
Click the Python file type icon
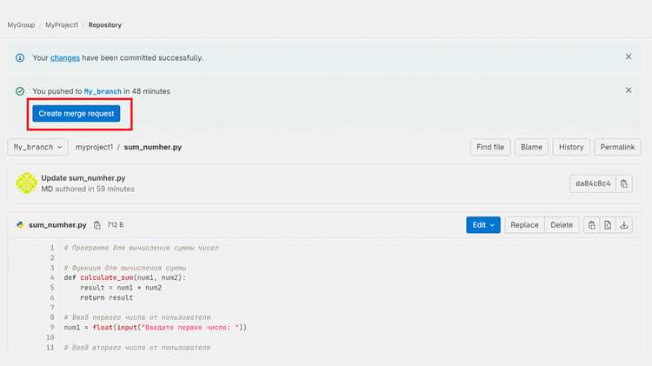(20, 225)
